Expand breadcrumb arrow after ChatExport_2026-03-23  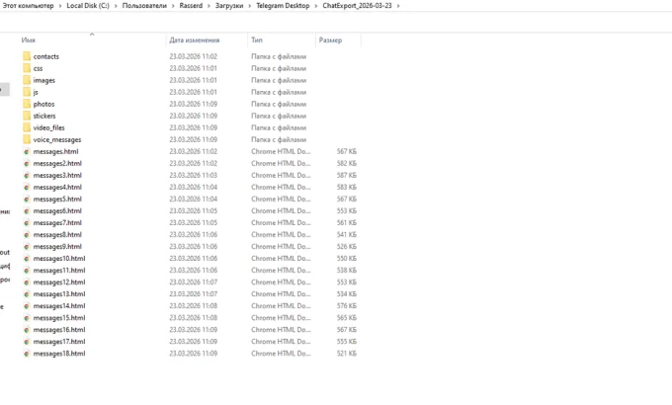(398, 6)
